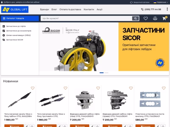Viewport: 170px width, 127px height.
Task: Click the search magnifier button
Action: 135,18
